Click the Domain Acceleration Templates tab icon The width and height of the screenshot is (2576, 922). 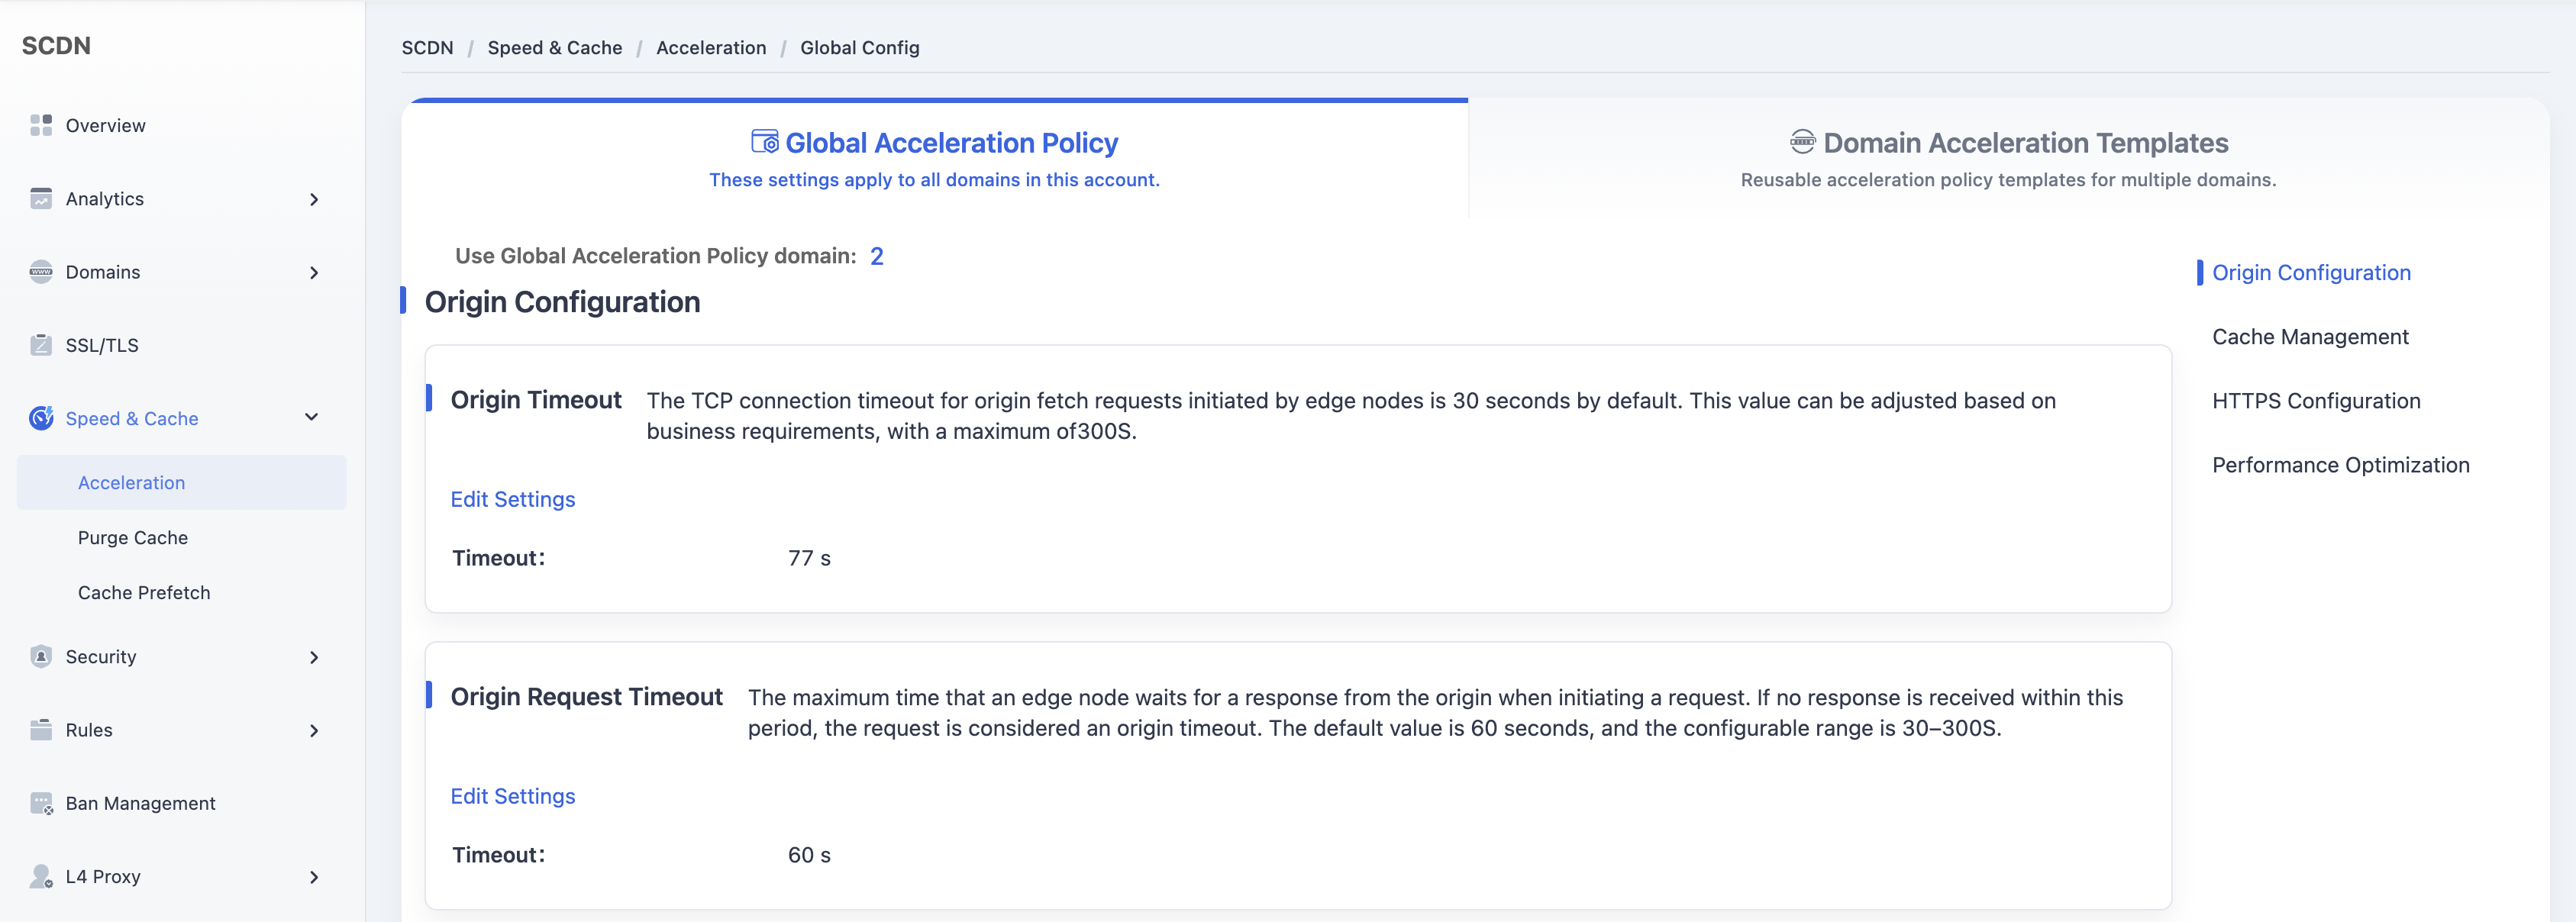point(1802,142)
